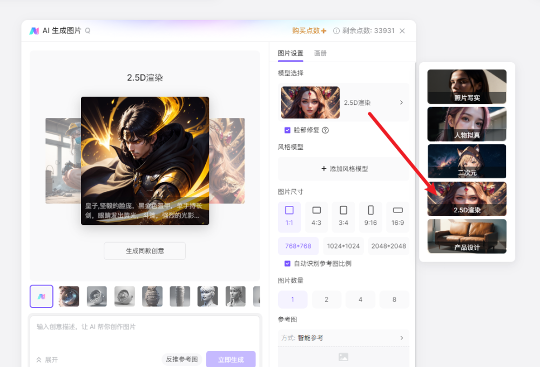This screenshot has width=540, height=367.
Task: Choose the 768*768 resolution
Action: 298,246
